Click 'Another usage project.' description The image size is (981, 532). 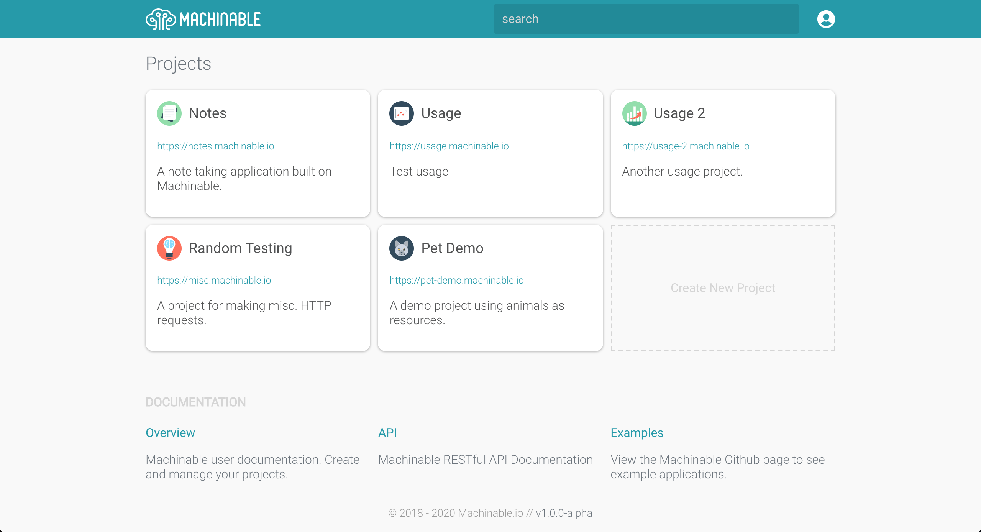(682, 171)
